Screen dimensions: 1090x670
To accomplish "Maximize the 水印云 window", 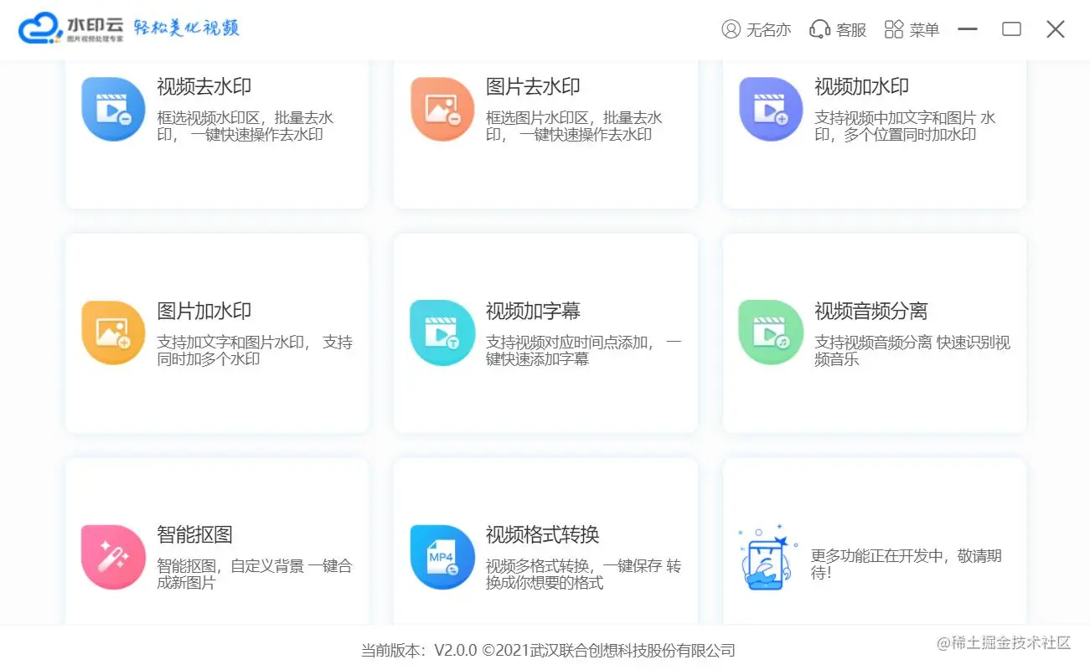I will pos(1011,29).
